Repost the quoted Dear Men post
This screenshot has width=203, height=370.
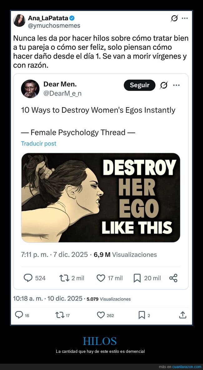(64, 278)
